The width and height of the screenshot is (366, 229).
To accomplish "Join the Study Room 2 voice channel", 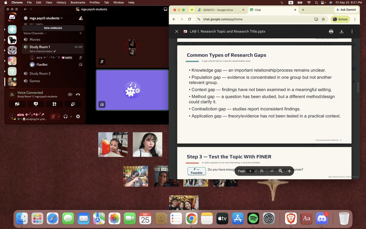I will (53, 74).
